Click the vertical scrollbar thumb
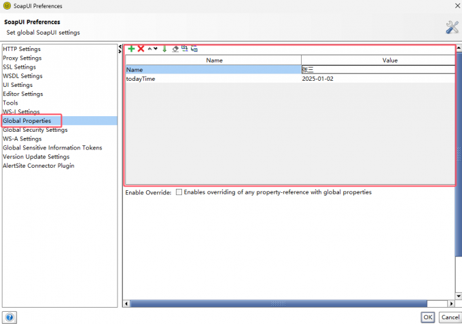This screenshot has width=462, height=324. click(459, 154)
